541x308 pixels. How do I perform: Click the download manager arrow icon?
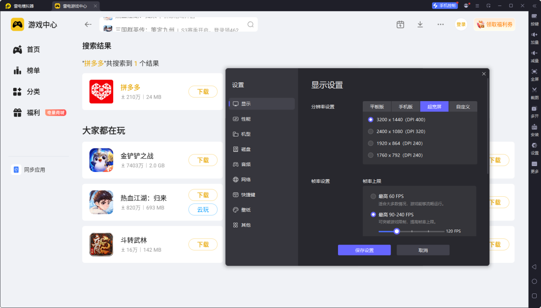coord(420,24)
